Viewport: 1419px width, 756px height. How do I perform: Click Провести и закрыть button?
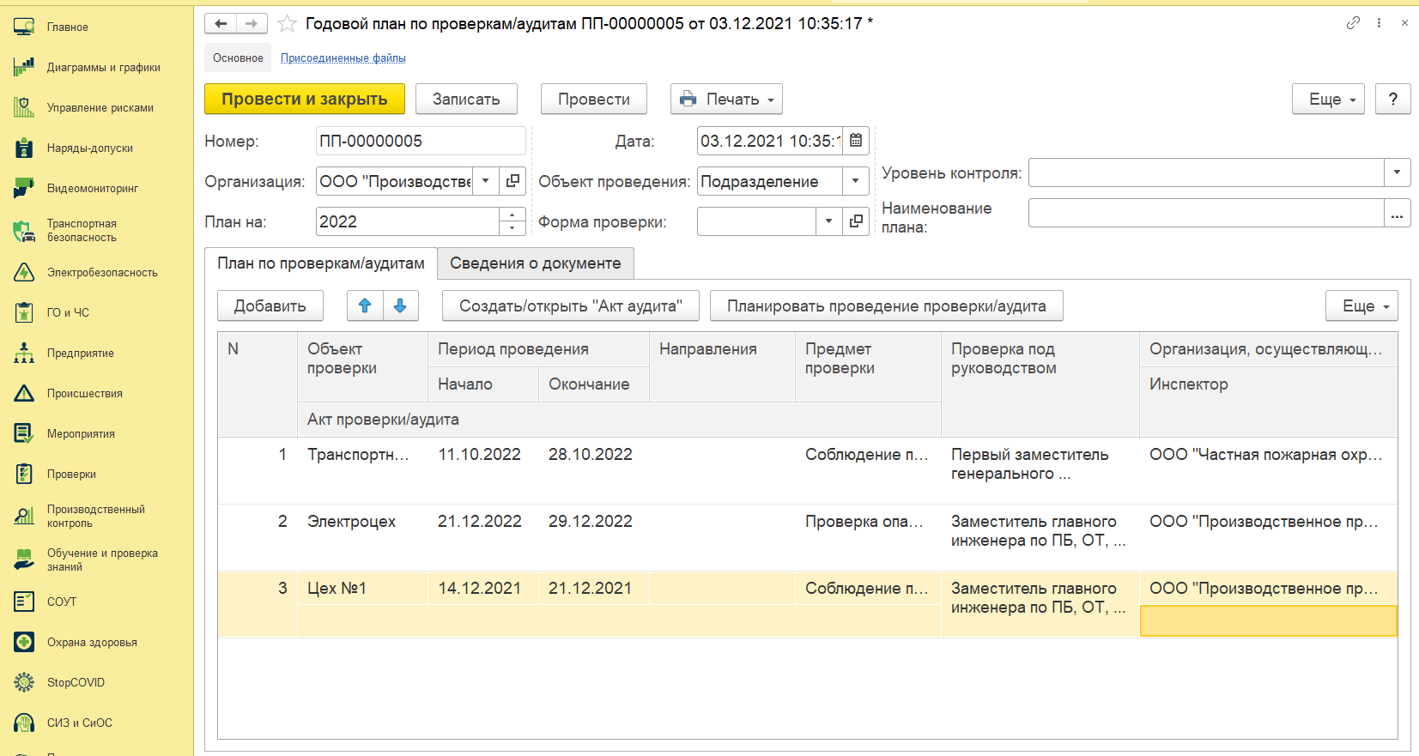pos(305,99)
